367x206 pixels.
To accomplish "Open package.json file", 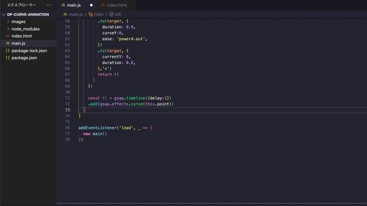I will click(24, 58).
